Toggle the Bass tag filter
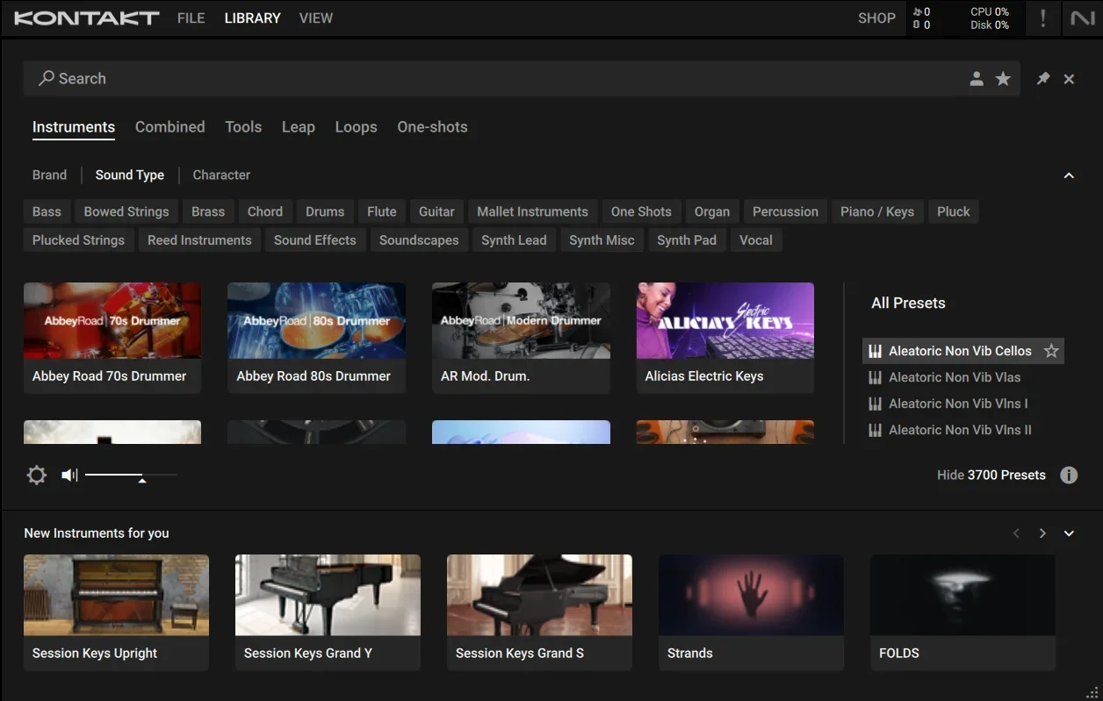1103x701 pixels. coord(47,212)
